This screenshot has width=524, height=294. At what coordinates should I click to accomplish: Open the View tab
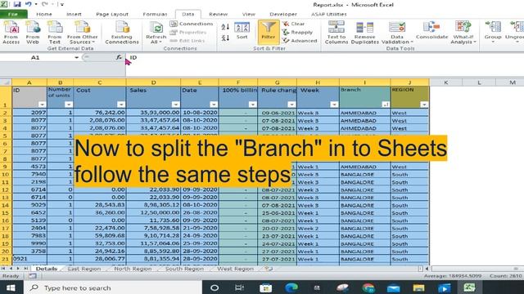click(249, 14)
